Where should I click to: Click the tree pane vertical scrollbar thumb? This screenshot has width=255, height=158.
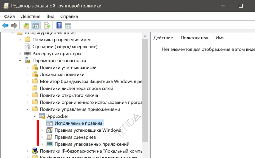pyautogui.click(x=145, y=91)
